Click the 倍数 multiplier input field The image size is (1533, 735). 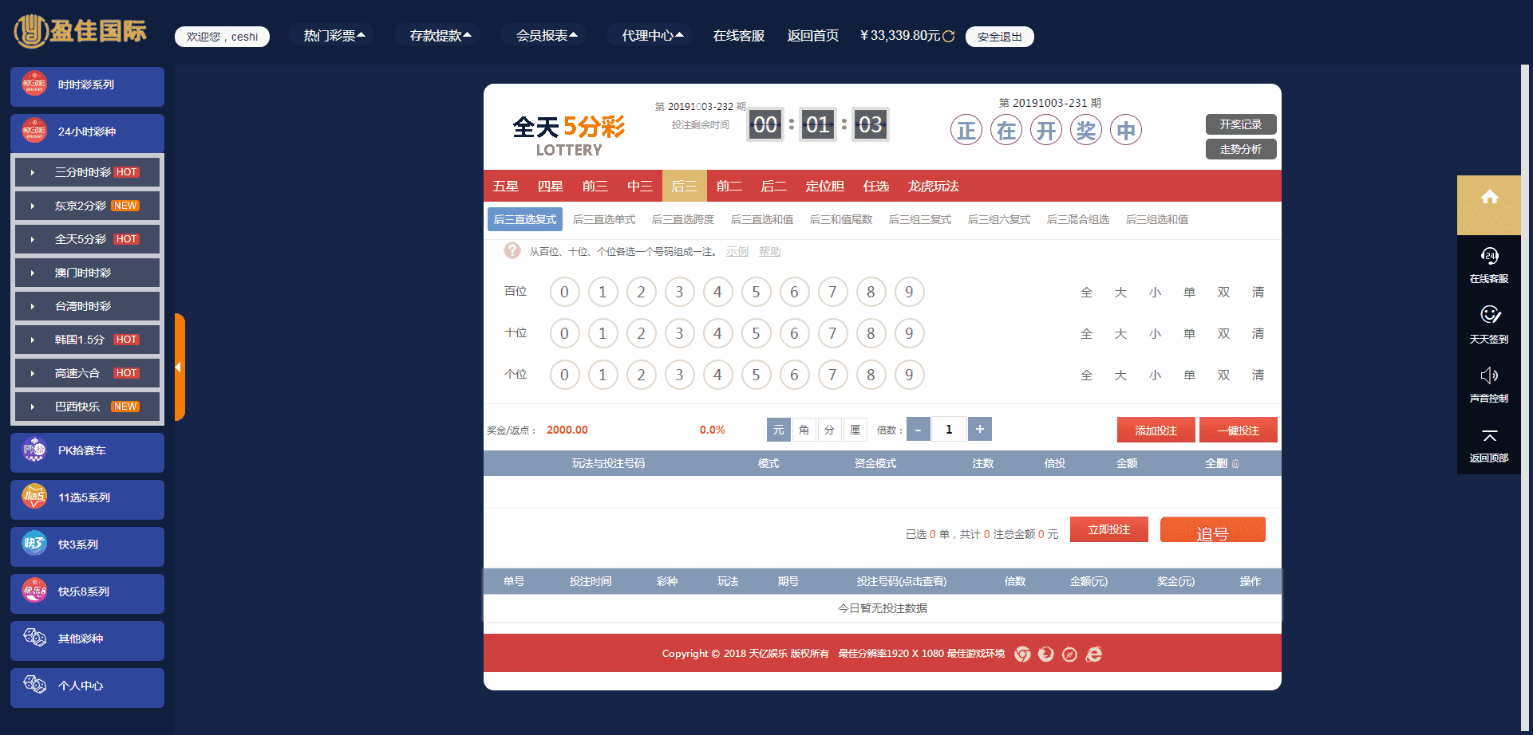point(949,430)
